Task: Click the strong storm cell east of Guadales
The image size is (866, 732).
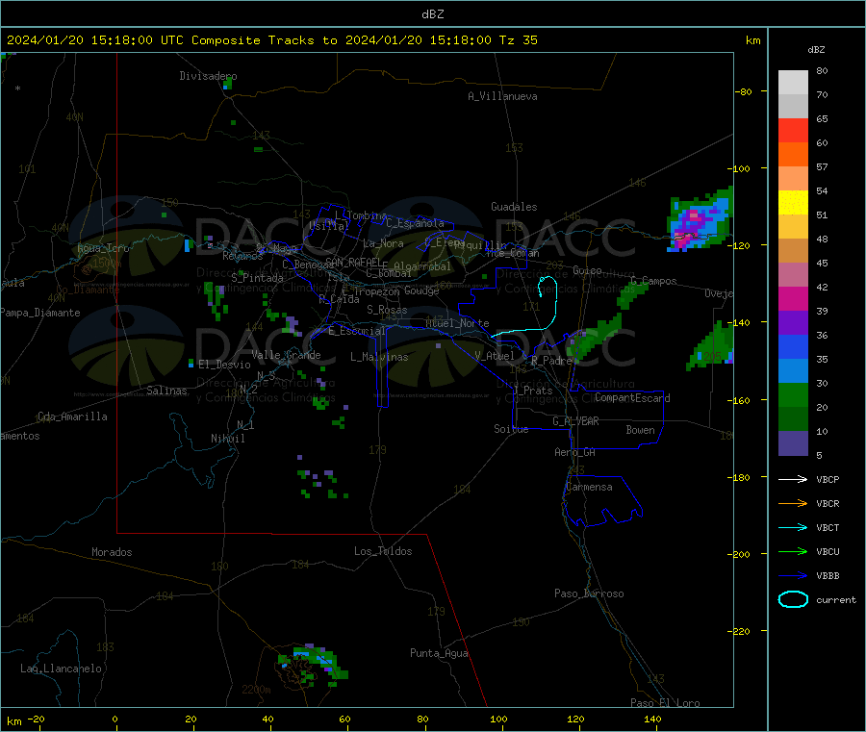Action: (700, 221)
